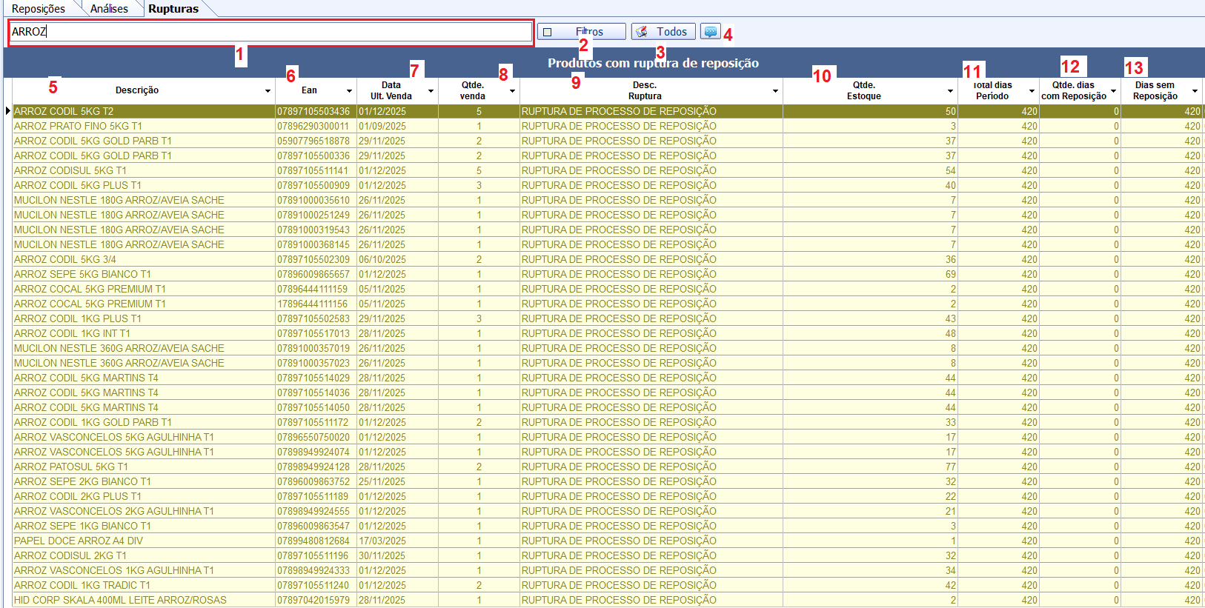Switch to the Reposições tab
This screenshot has height=608, width=1205.
tap(39, 9)
